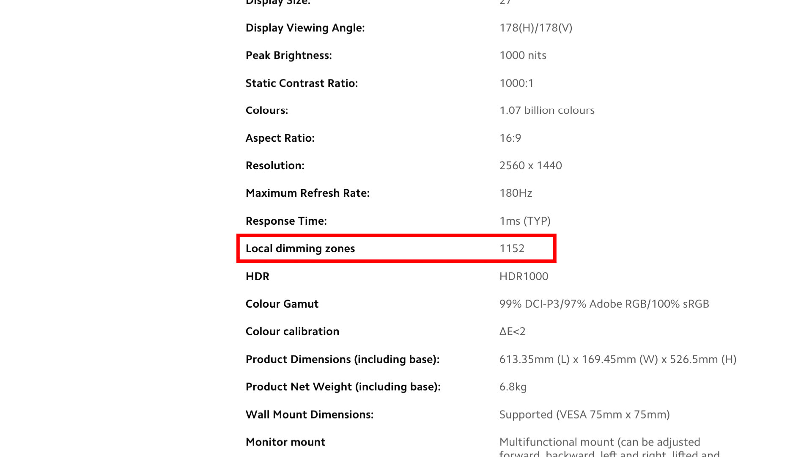Click the Static Contrast Ratio label
Image resolution: width=812 pixels, height=457 pixels.
click(302, 83)
